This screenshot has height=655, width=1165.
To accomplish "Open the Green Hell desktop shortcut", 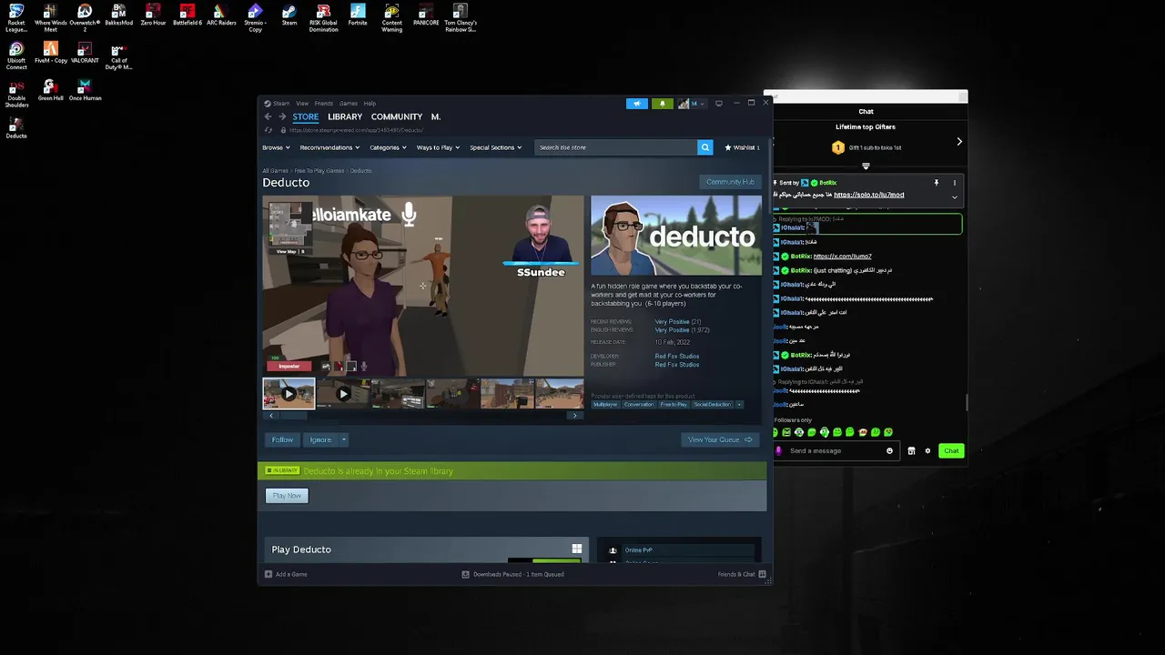I will [51, 90].
